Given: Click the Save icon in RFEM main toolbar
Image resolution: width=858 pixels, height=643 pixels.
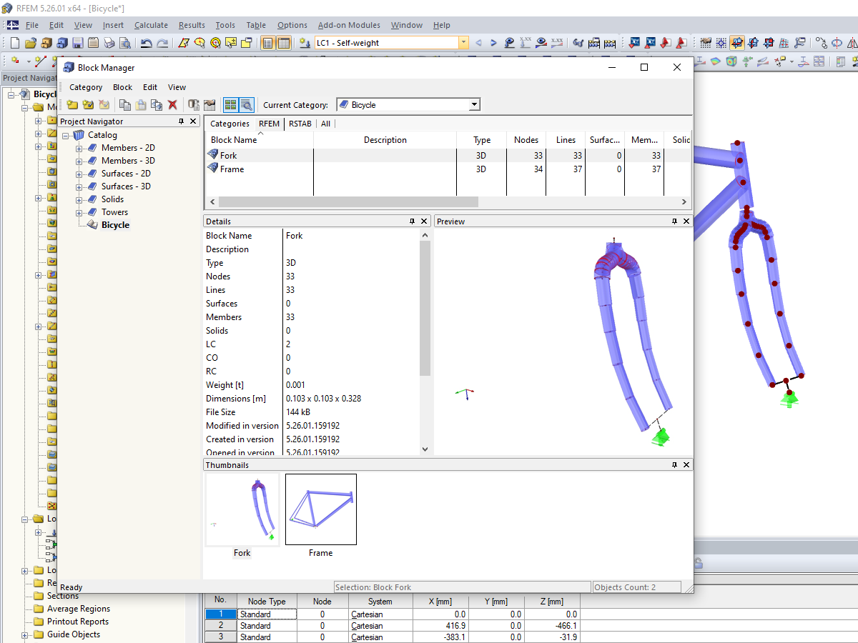Looking at the screenshot, I should tap(77, 43).
